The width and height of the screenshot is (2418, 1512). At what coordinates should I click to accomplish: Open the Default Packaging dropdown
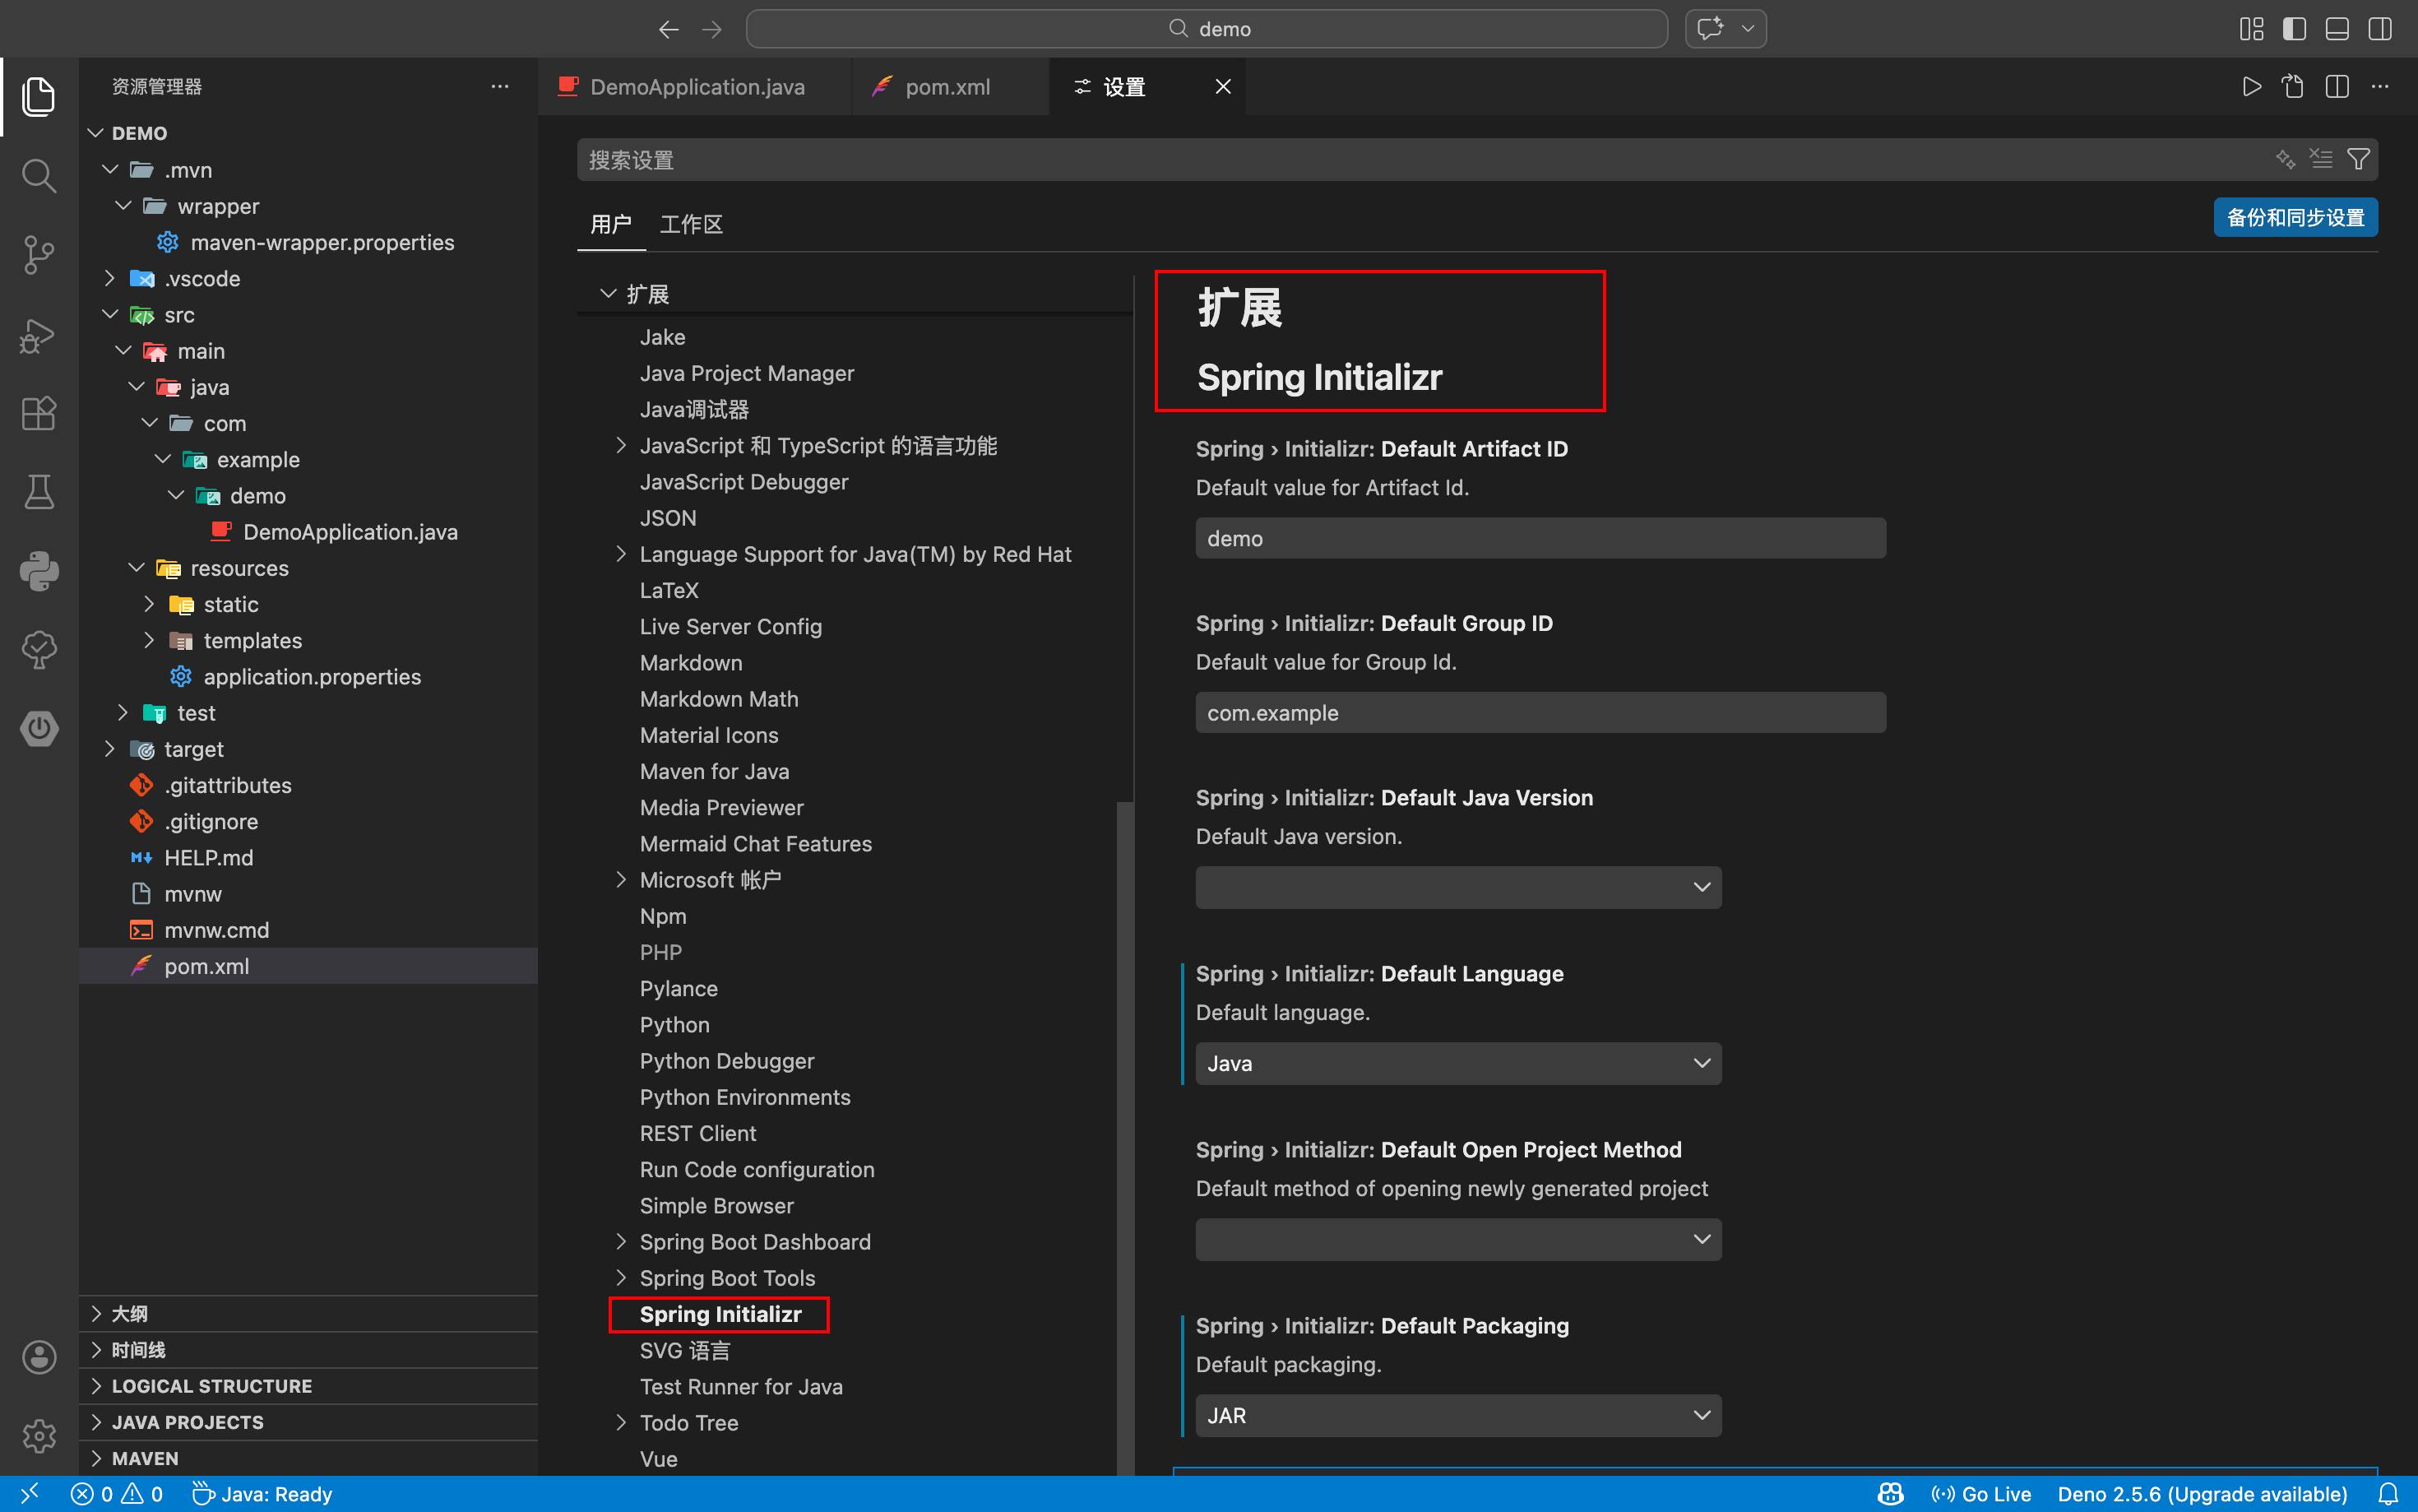click(1458, 1416)
